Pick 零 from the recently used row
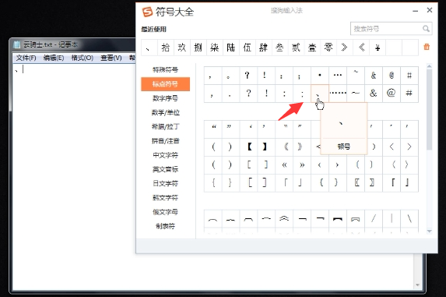Viewport: 446px width, 297px height. pyautogui.click(x=328, y=48)
